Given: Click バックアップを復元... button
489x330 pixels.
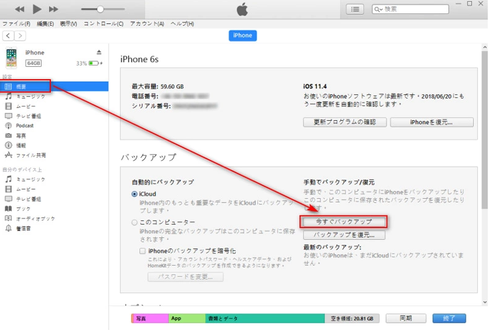Looking at the screenshot, I should 344,234.
